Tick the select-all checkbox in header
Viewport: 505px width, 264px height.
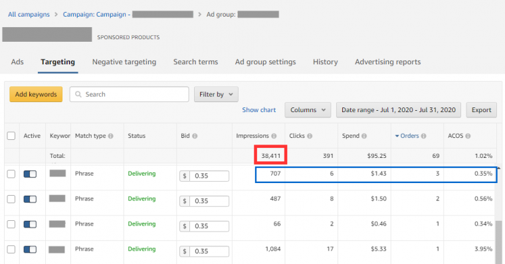(11, 136)
